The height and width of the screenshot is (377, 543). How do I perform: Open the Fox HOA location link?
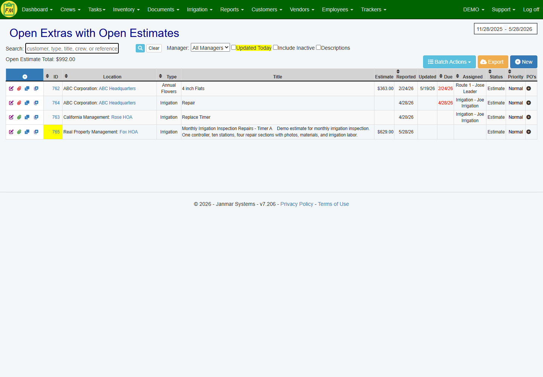point(129,132)
